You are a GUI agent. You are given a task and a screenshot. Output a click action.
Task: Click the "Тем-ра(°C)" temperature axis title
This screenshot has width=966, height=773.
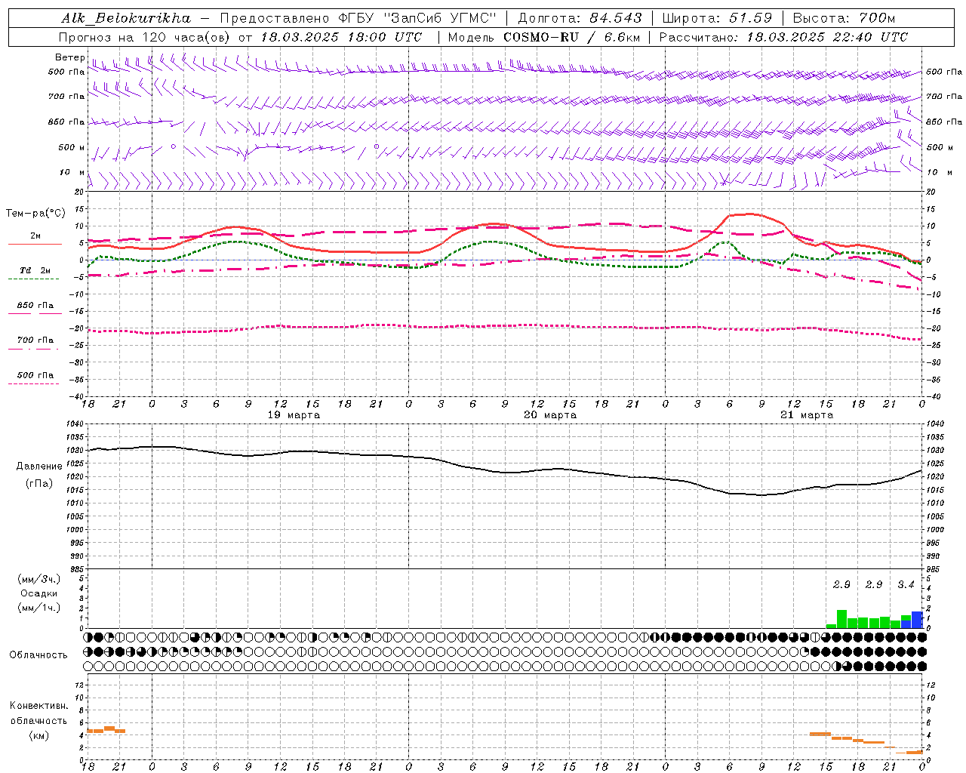pyautogui.click(x=35, y=214)
